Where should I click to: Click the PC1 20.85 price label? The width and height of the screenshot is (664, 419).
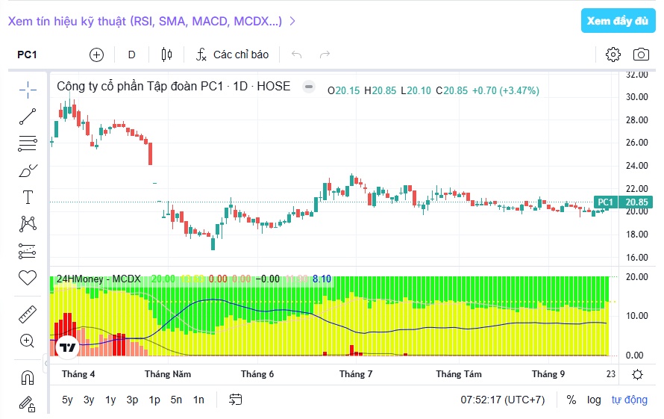[x=622, y=202]
